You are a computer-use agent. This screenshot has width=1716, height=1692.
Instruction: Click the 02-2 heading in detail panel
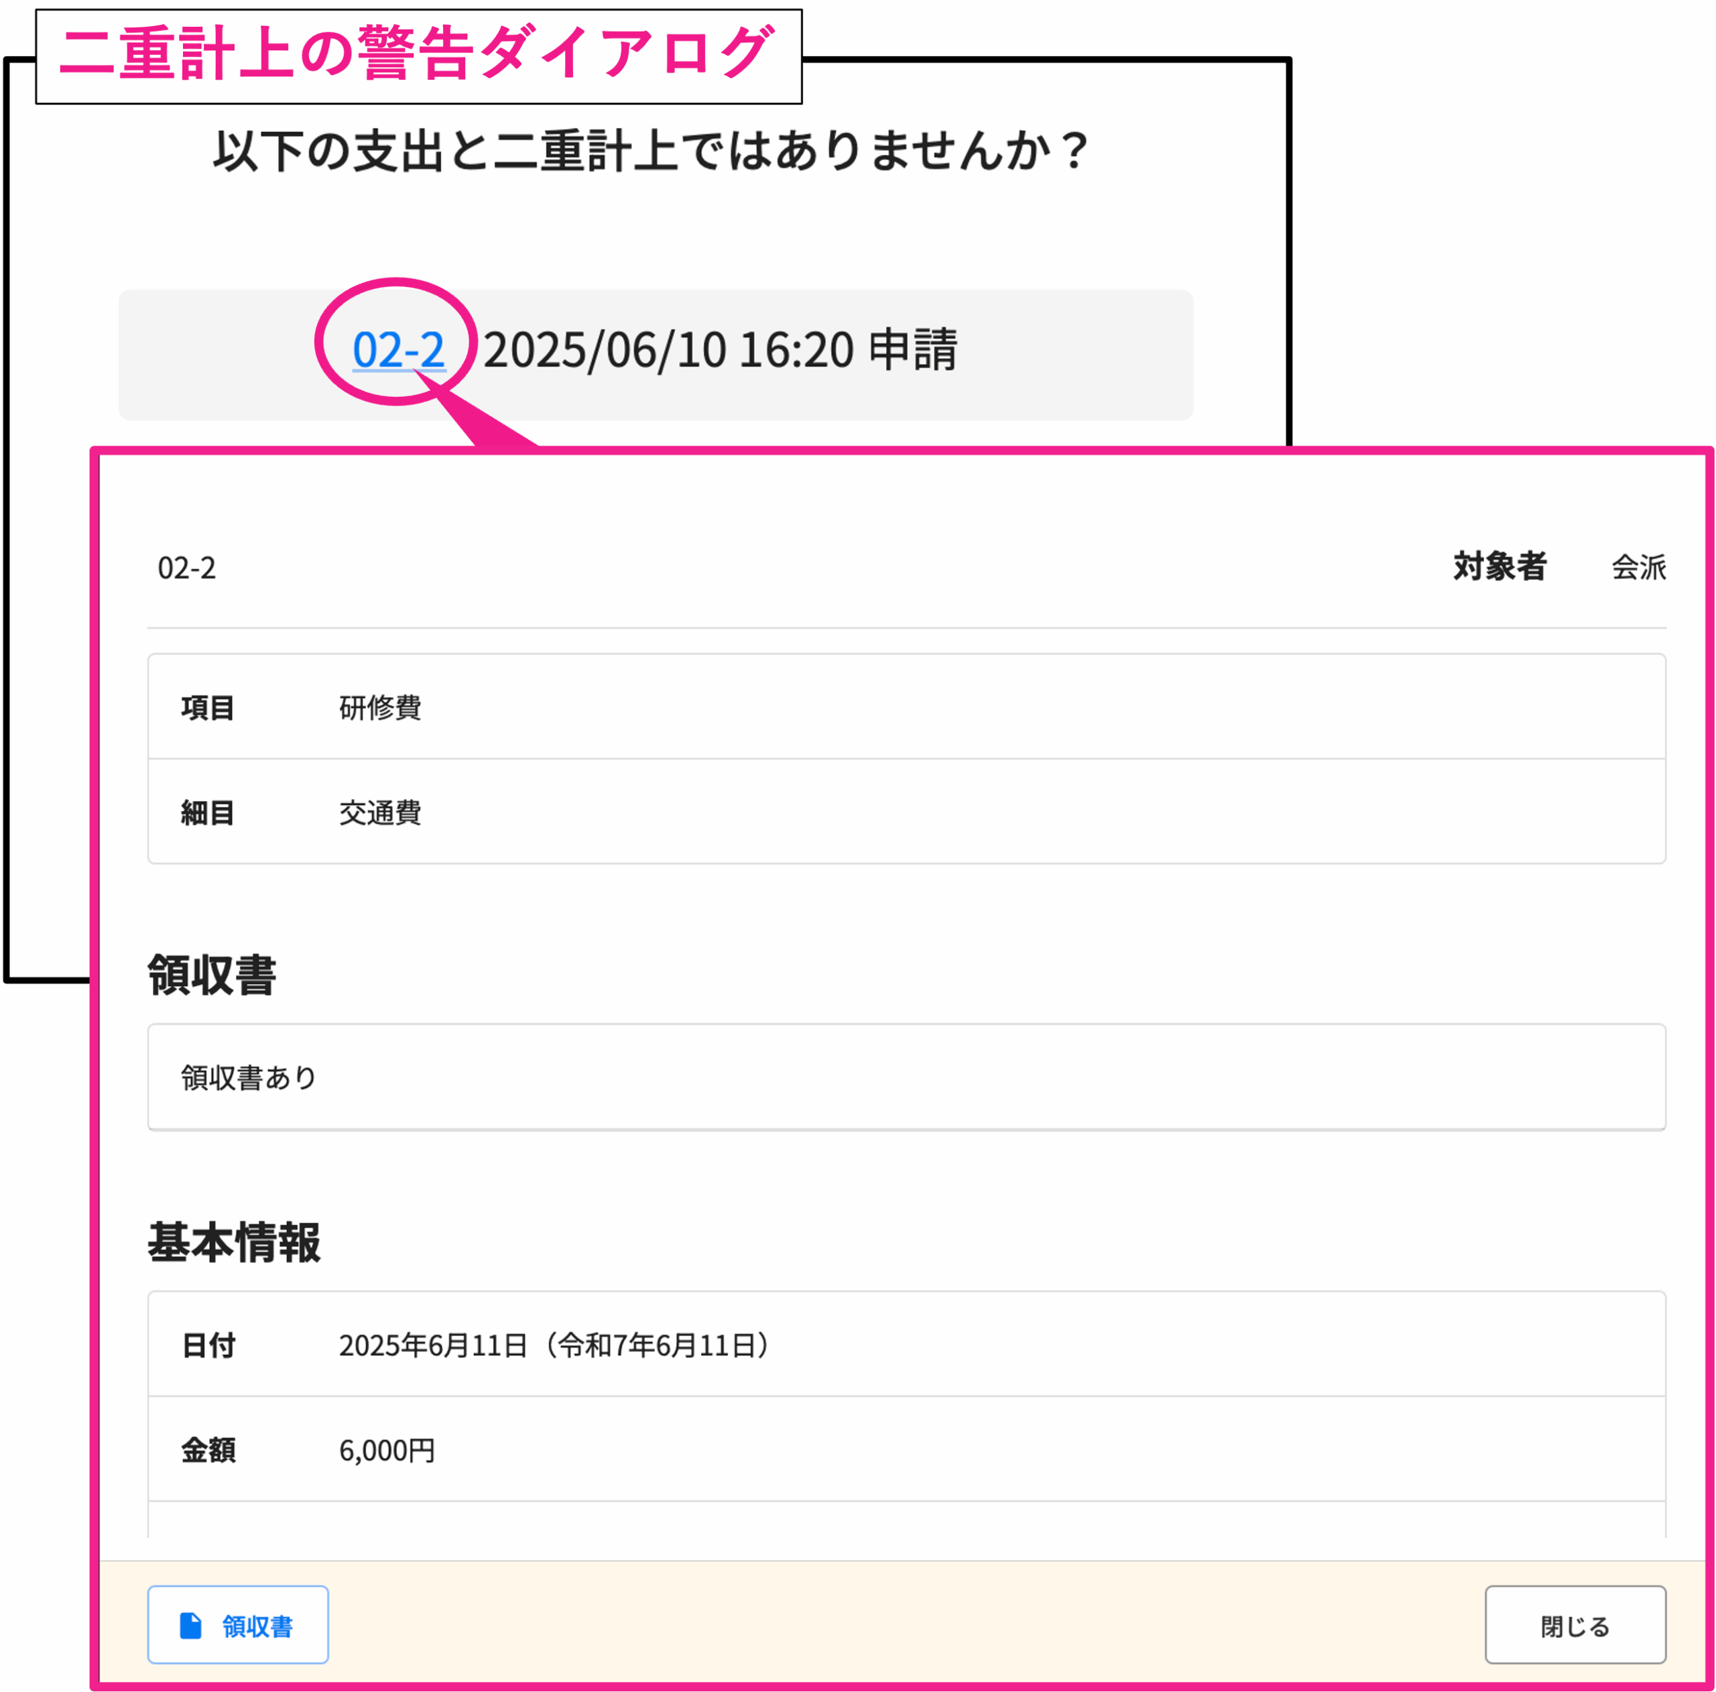point(186,568)
